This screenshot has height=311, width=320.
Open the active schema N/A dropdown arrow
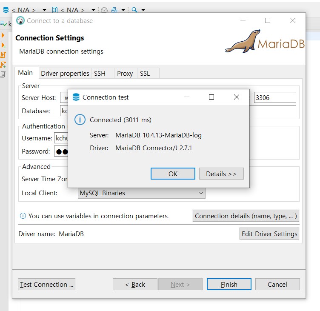93,10
